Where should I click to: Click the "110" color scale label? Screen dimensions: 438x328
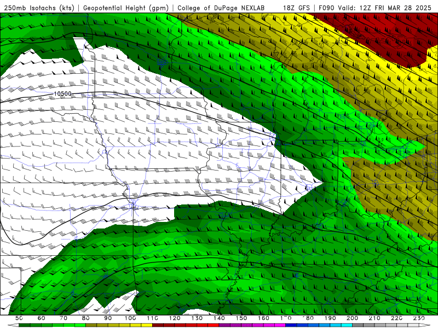(153, 318)
